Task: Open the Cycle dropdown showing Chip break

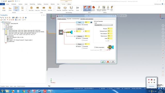Action: pyautogui.click(x=104, y=25)
